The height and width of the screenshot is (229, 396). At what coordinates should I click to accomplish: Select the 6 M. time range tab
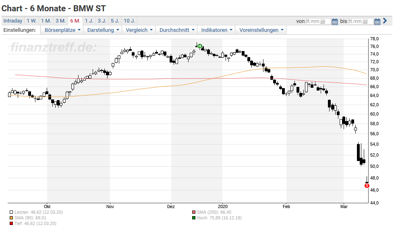pyautogui.click(x=75, y=21)
